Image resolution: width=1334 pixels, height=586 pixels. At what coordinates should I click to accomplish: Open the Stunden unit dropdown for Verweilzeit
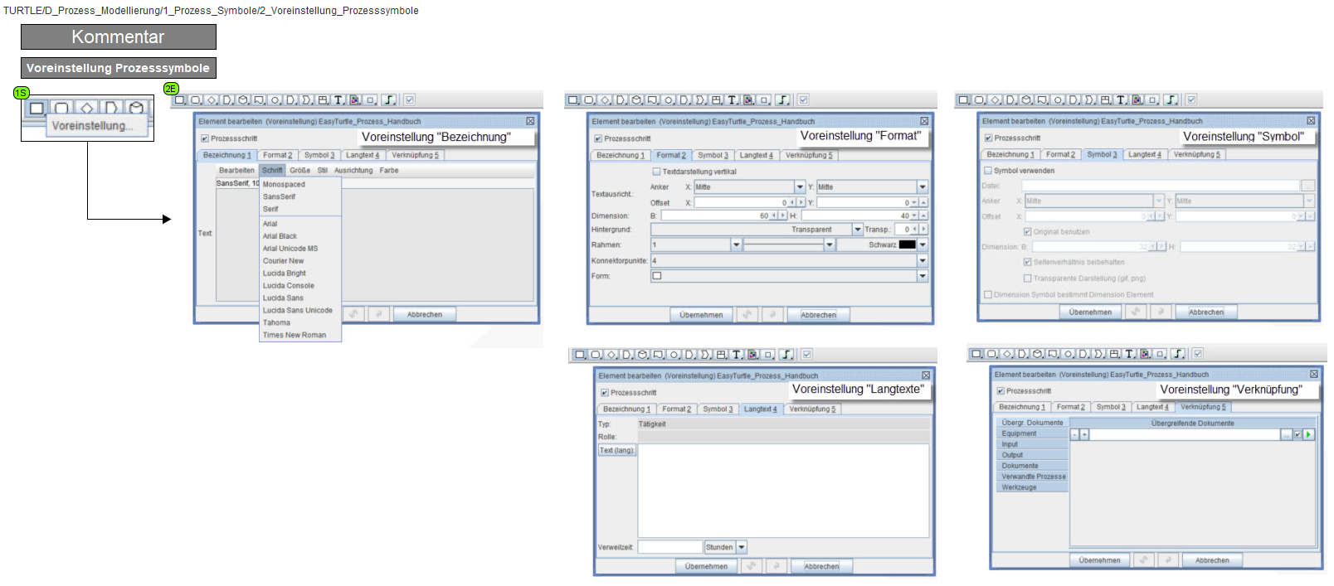(x=741, y=548)
